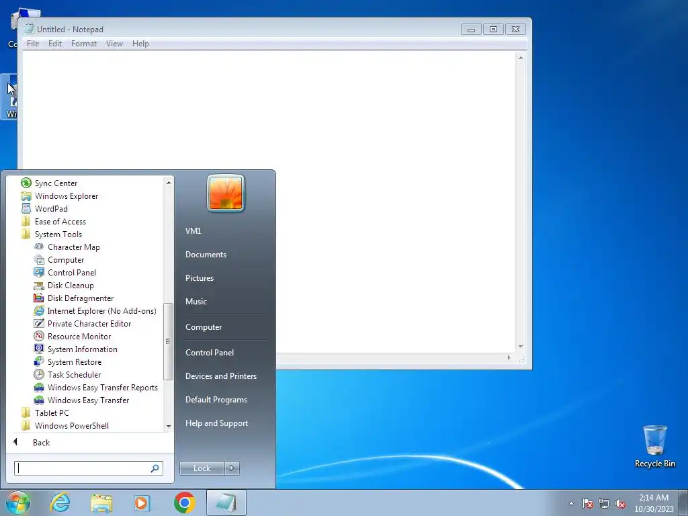688x516 pixels.
Task: Open the Recycle Bin on desktop
Action: tap(654, 446)
